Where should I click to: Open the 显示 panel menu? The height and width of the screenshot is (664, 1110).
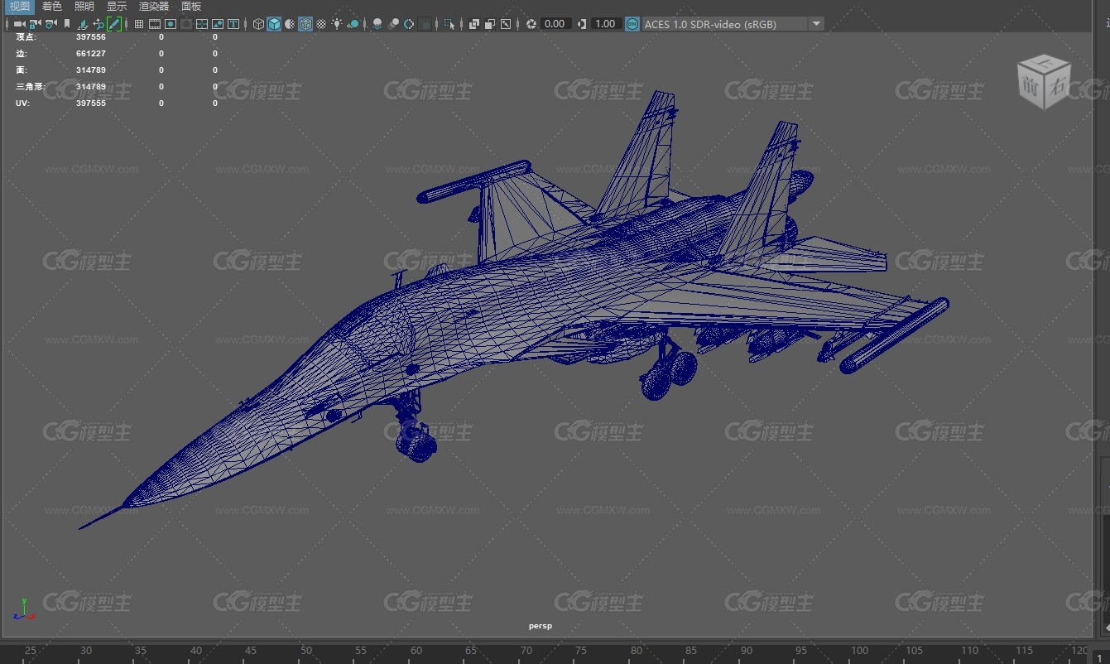[117, 7]
